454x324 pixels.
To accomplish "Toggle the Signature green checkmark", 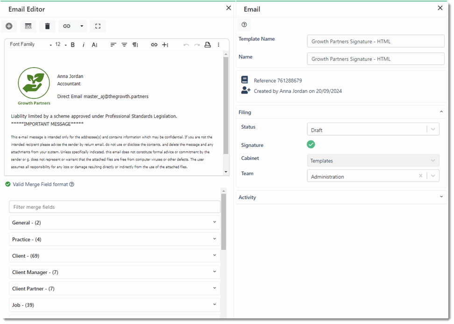I will [x=311, y=144].
